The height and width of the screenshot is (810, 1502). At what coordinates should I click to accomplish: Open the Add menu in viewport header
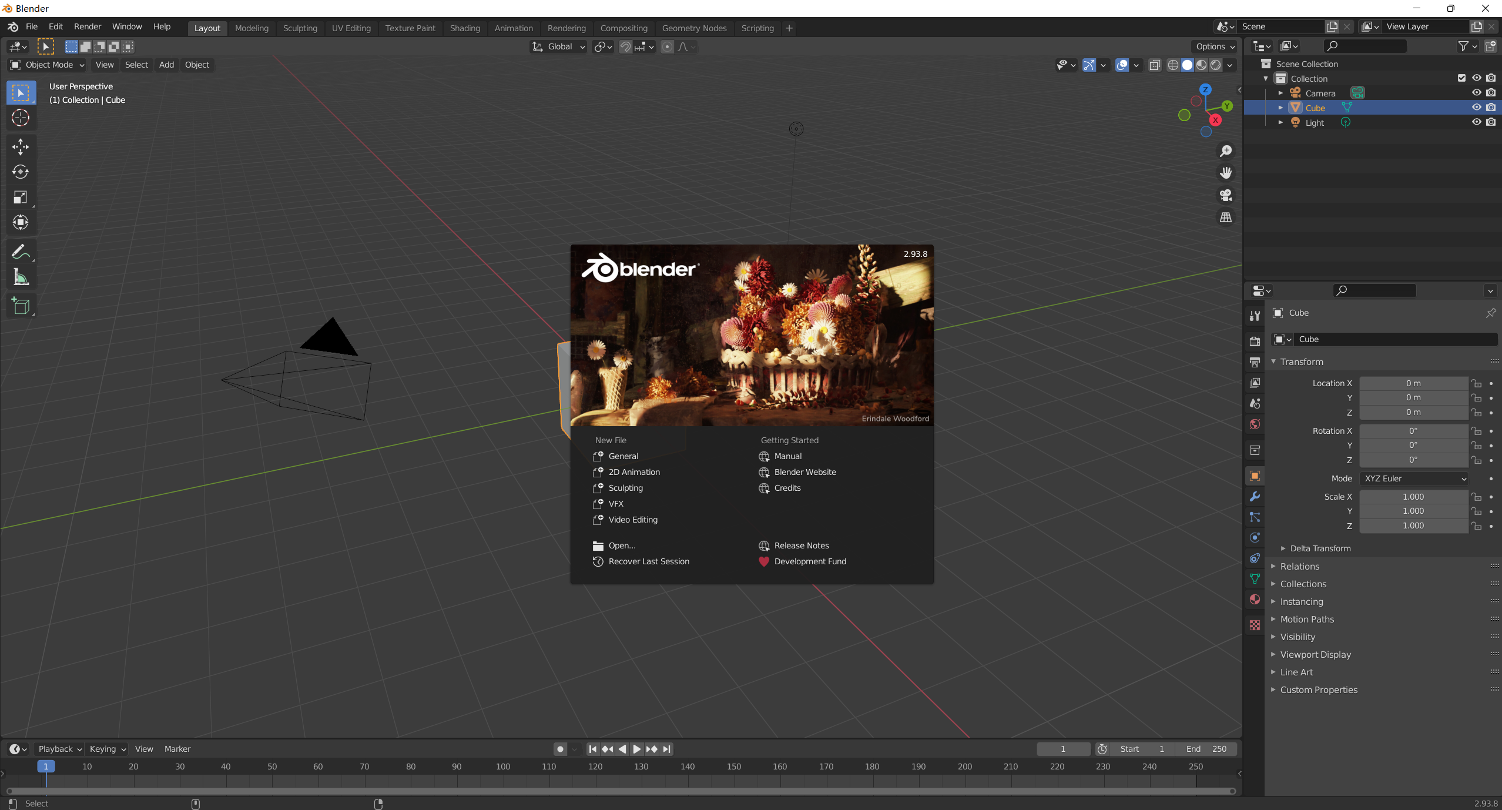click(x=166, y=65)
